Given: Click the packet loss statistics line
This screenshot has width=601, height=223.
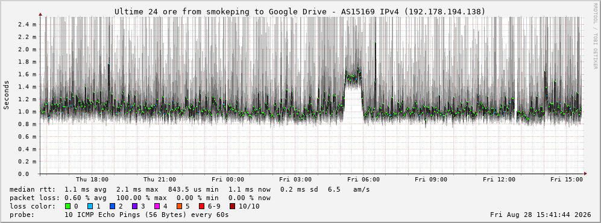Looking at the screenshot, I should point(140,198).
